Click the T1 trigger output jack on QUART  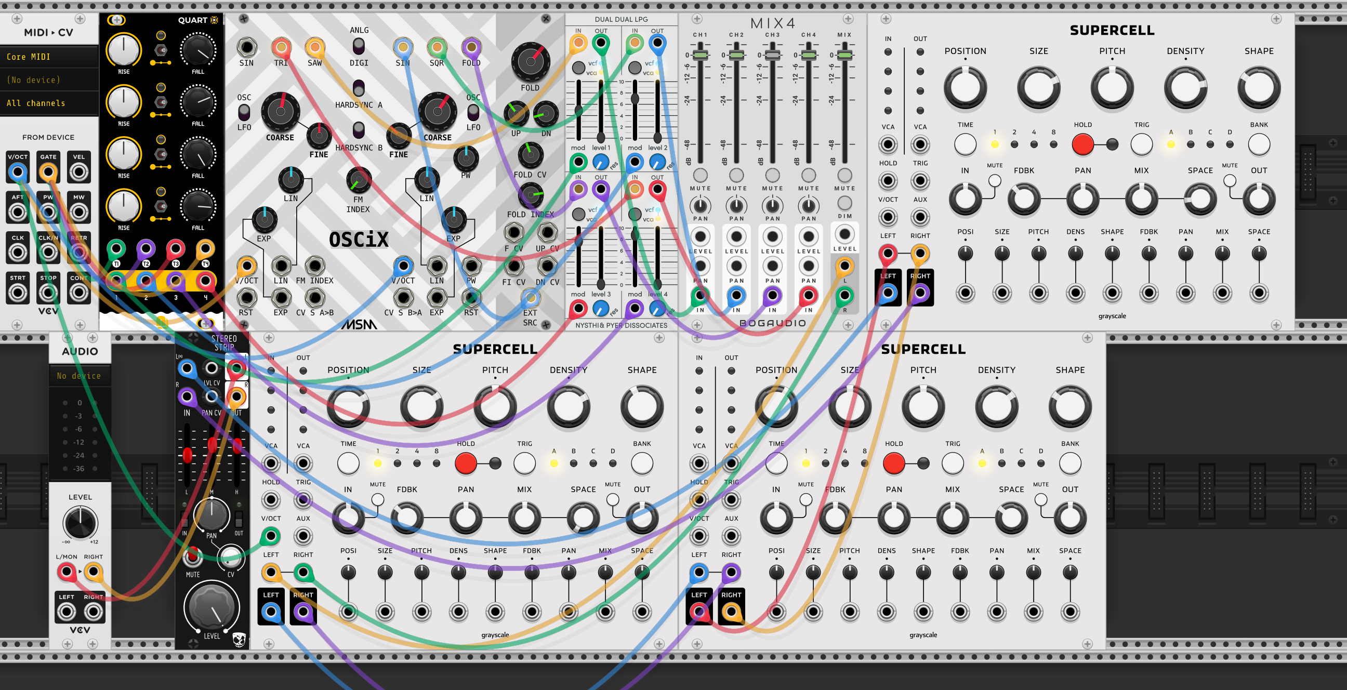[x=116, y=249]
